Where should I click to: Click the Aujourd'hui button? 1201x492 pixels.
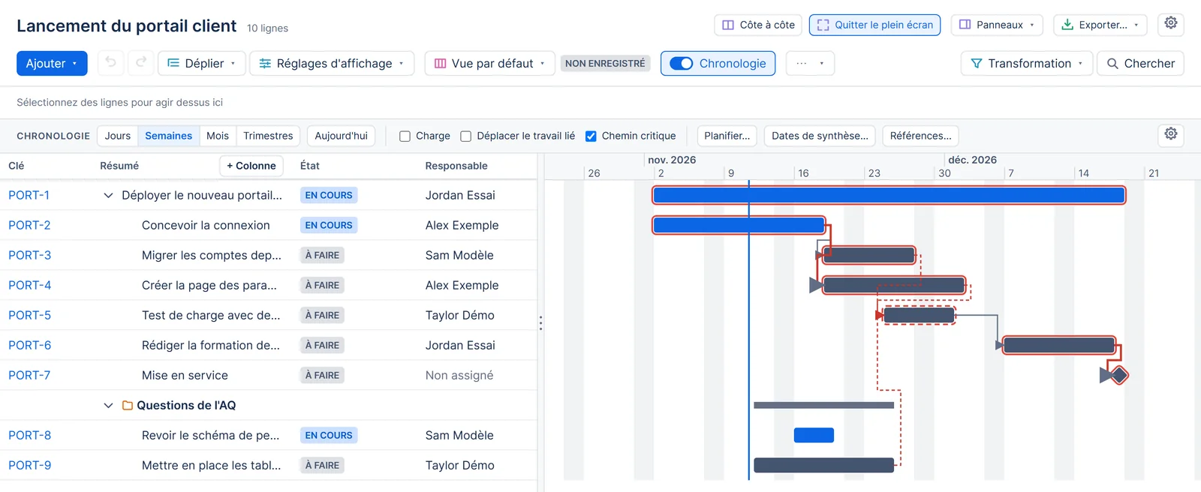(341, 136)
